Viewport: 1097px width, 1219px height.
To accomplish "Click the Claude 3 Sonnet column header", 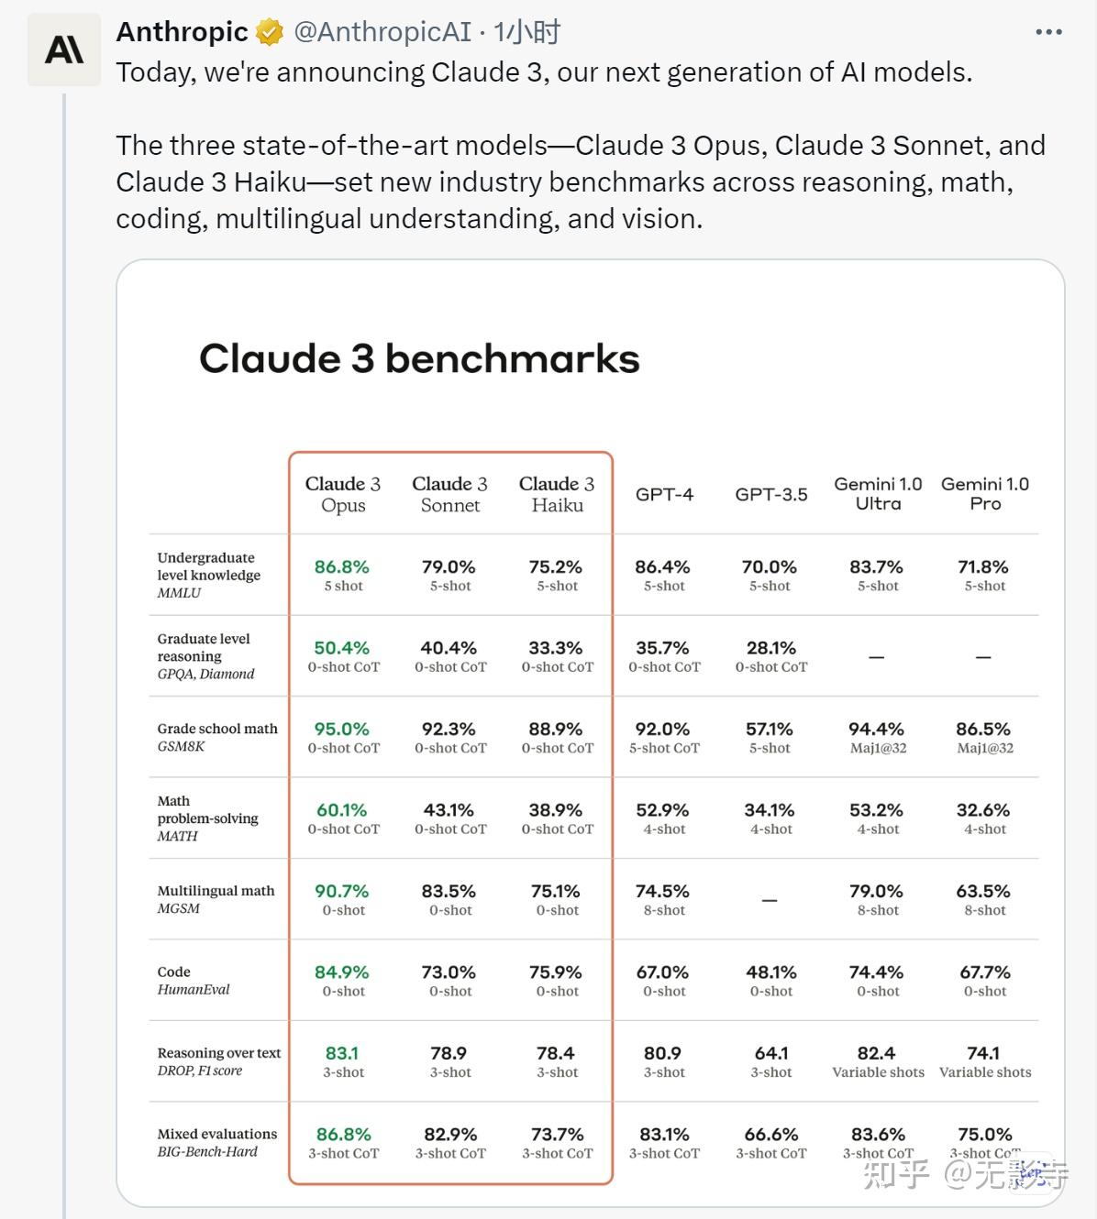I will tap(449, 494).
